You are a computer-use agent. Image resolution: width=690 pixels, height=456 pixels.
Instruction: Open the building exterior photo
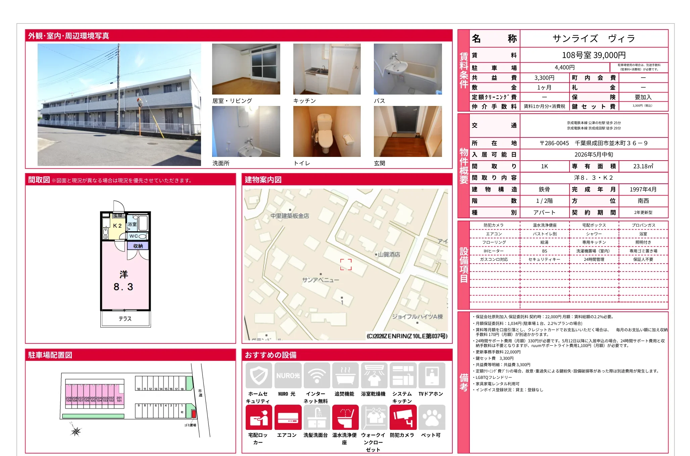[x=119, y=105]
